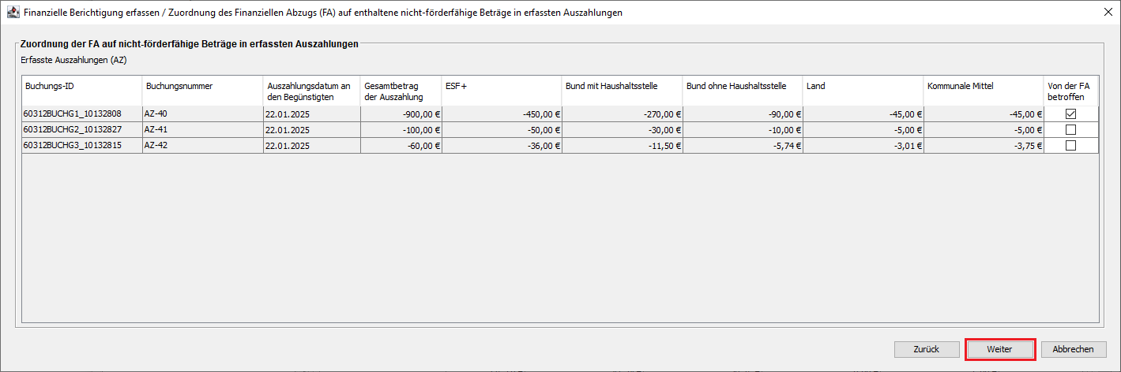Check the FA checkbox for AZ-41
Viewport: 1121px width, 372px height.
[x=1070, y=129]
